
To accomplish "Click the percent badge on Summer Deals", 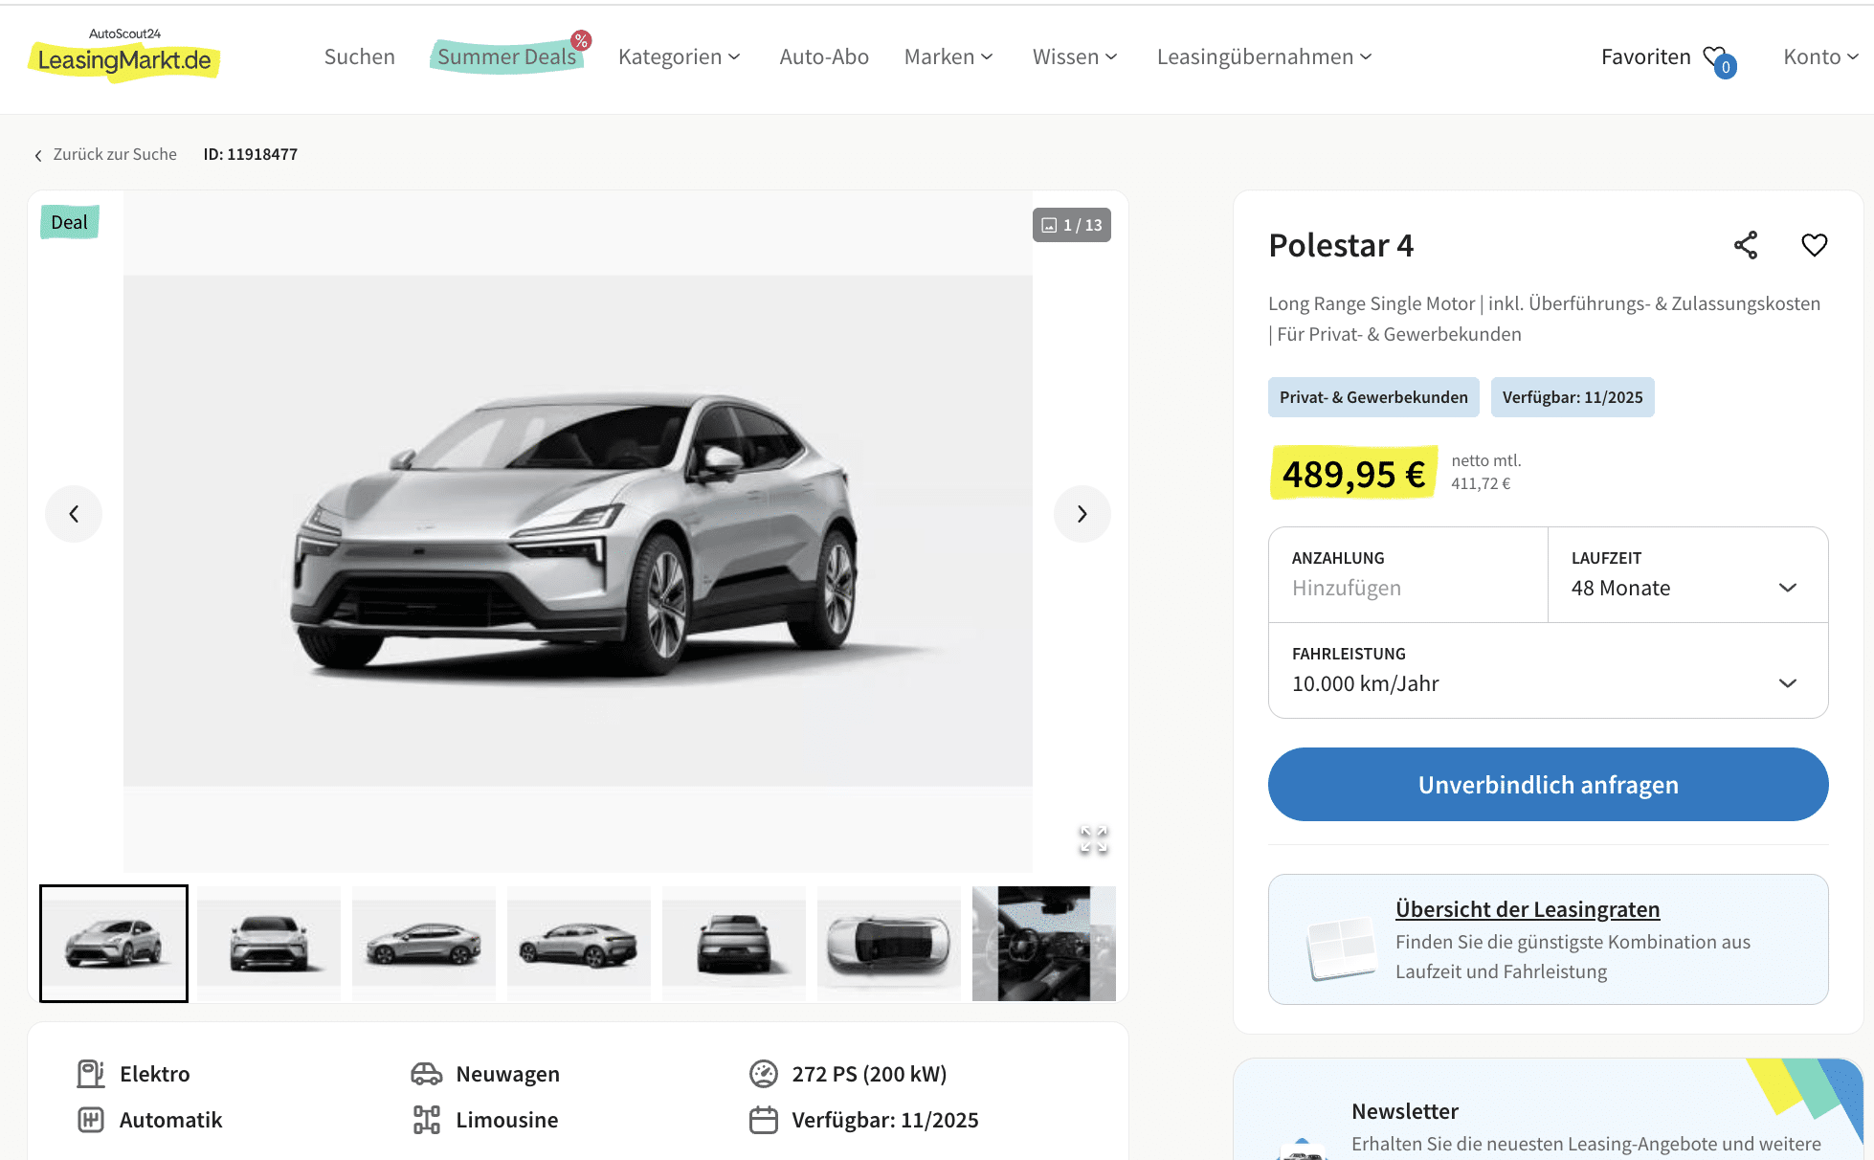I will [581, 40].
